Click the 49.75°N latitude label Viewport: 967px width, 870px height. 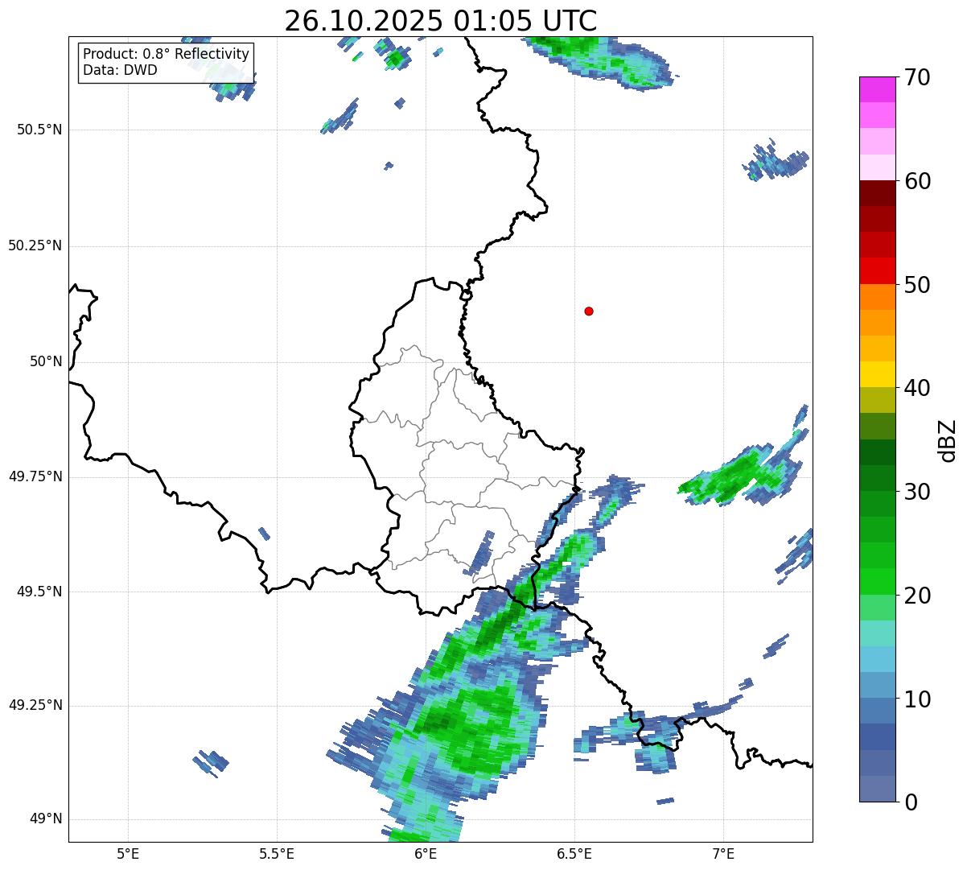35,476
